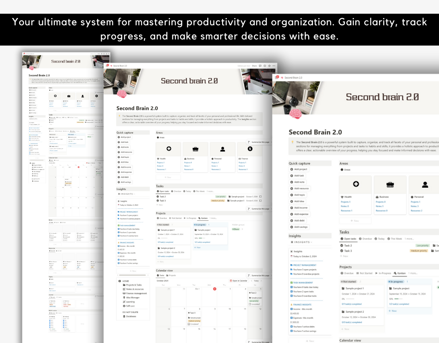Click the Business briefcase icon in right window
The image size is (439, 343).
(x=390, y=184)
